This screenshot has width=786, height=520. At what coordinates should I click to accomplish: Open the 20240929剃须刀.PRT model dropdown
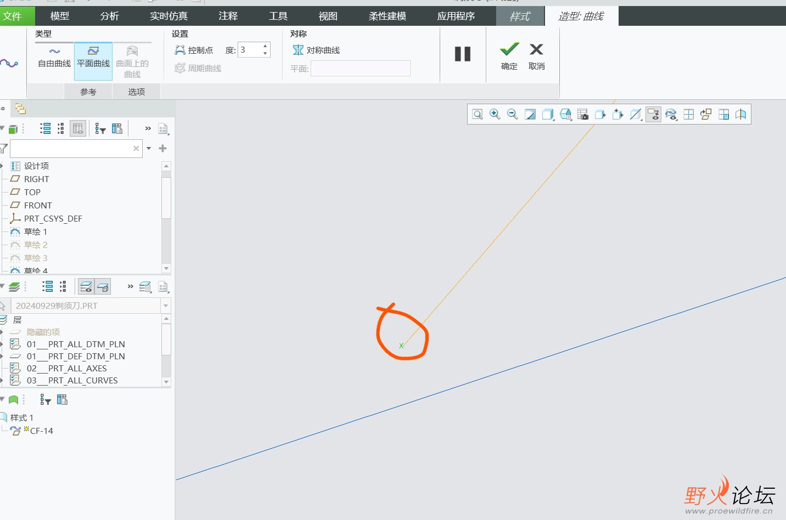[166, 306]
